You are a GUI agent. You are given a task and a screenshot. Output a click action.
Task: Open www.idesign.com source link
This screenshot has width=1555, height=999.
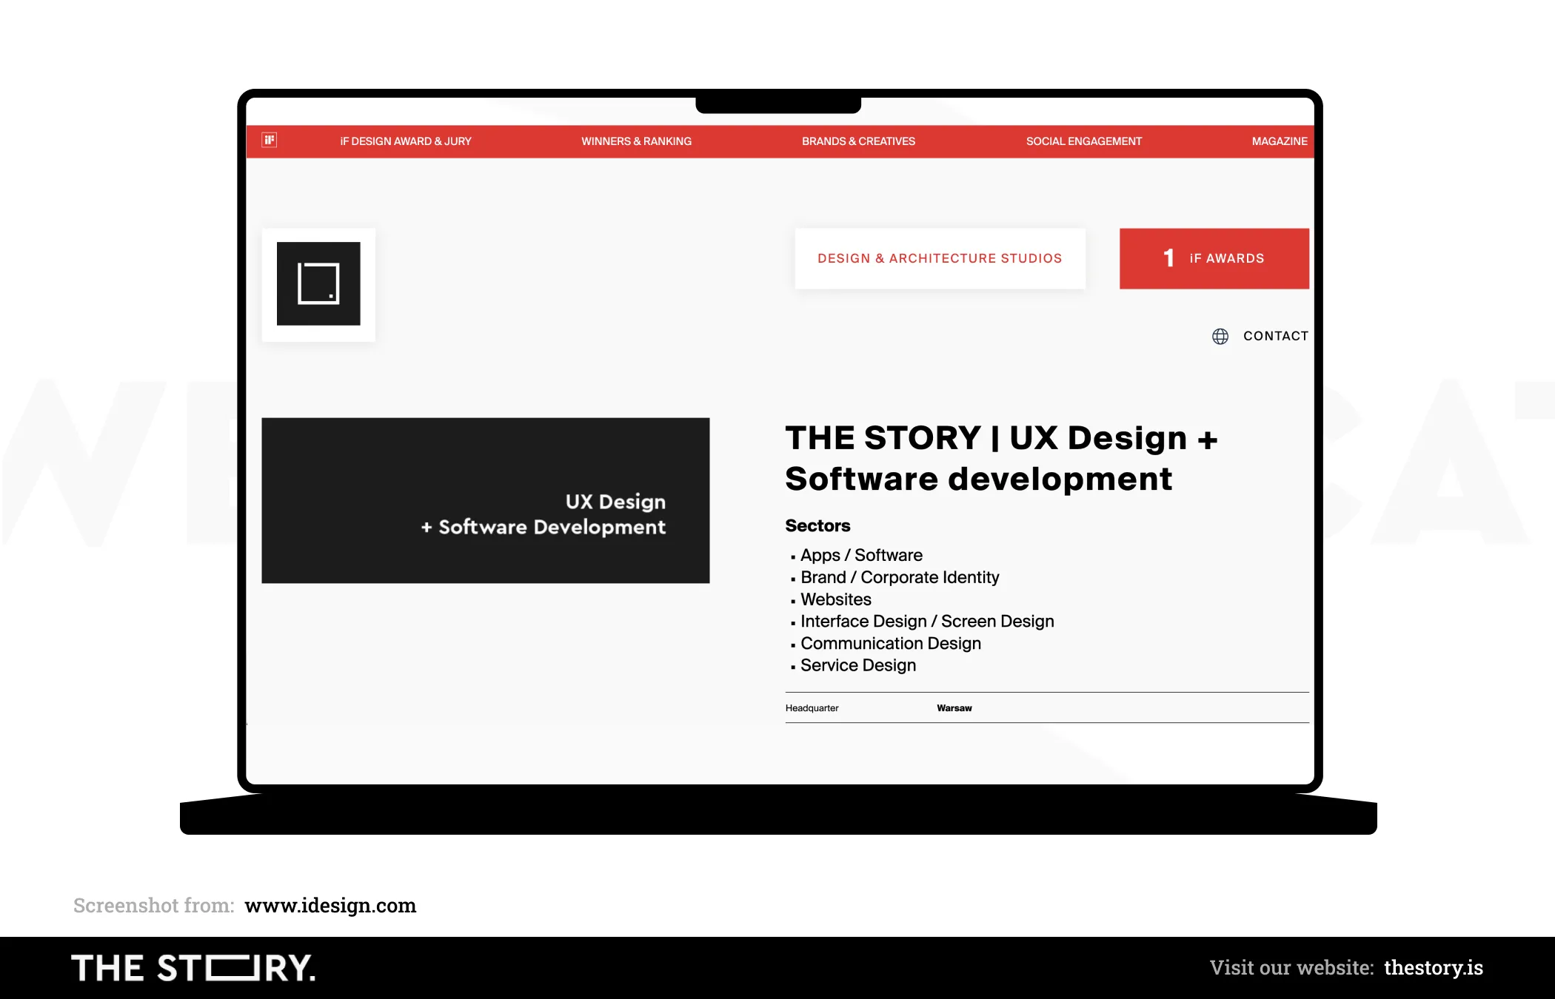330,906
